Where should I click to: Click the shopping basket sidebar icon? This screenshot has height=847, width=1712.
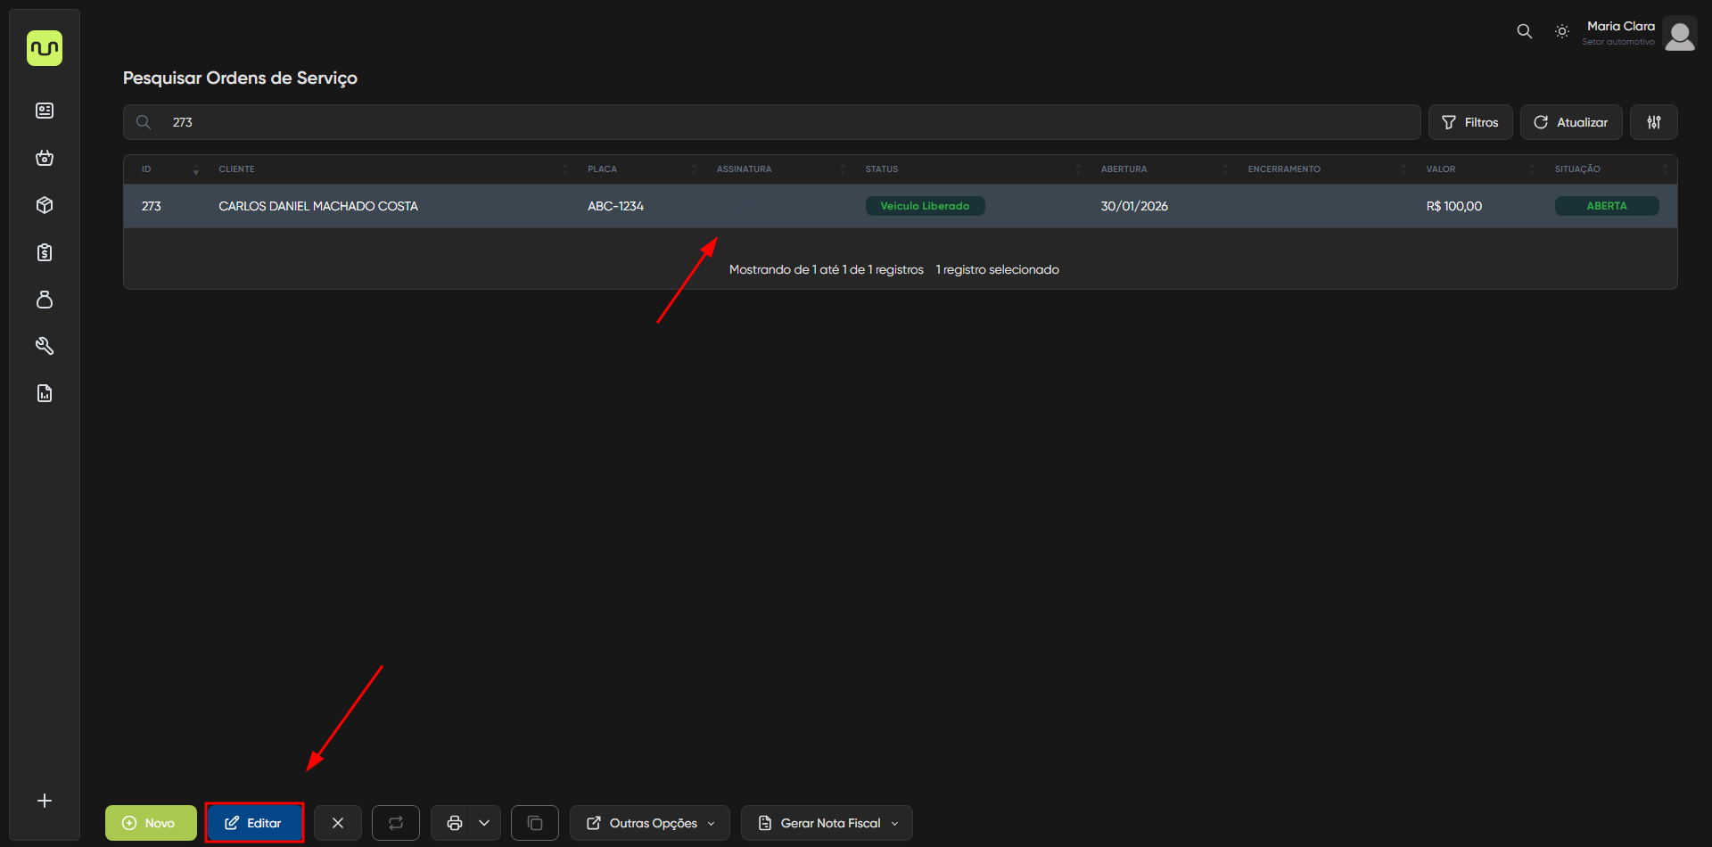coord(45,158)
